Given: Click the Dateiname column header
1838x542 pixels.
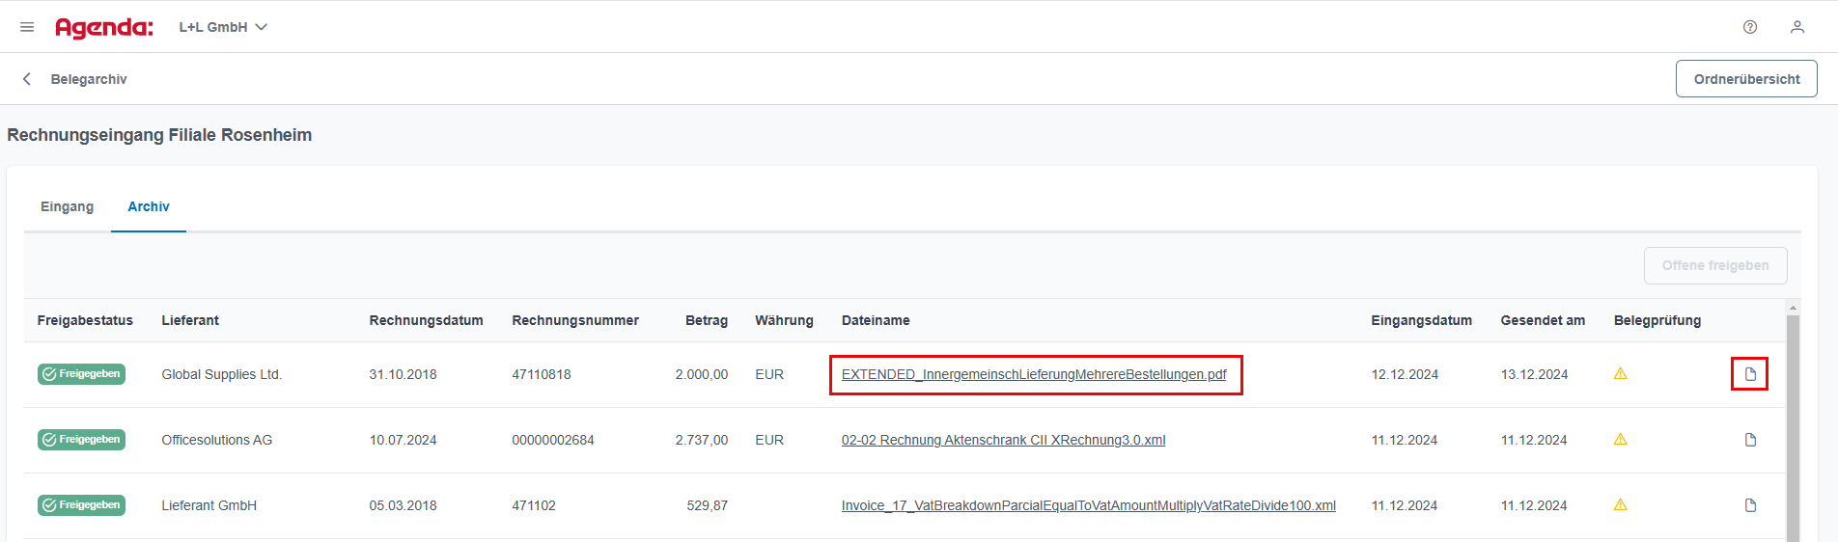Looking at the screenshot, I should (876, 320).
